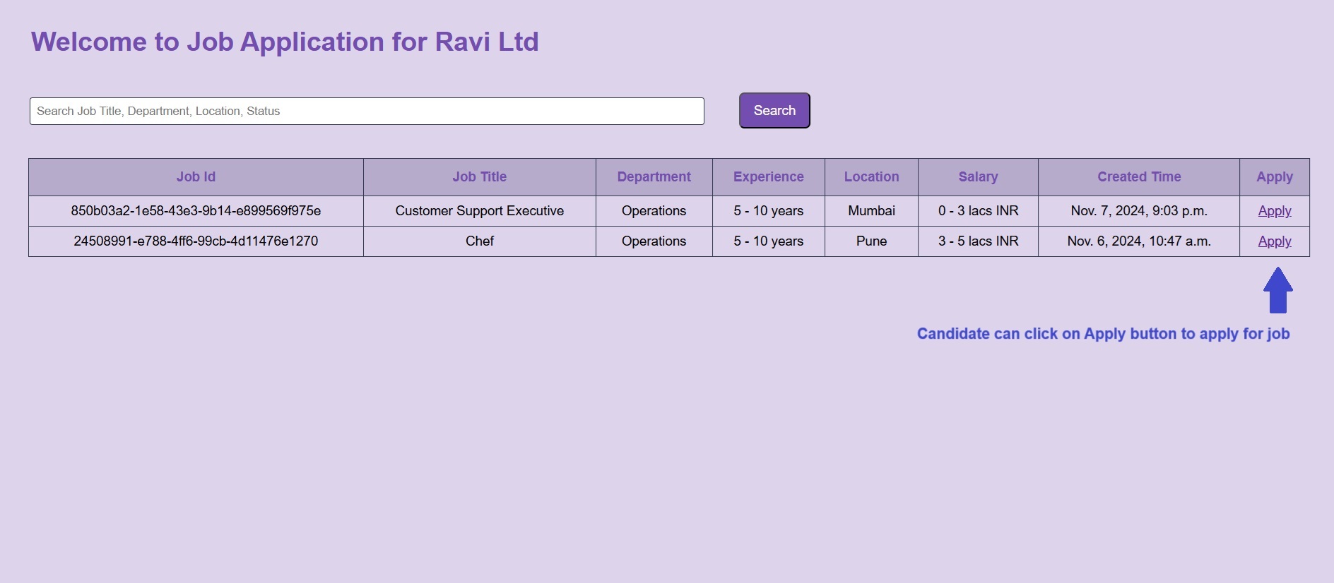The image size is (1334, 583).
Task: Click the 0 - 3 lacs INR salary
Action: pos(978,210)
